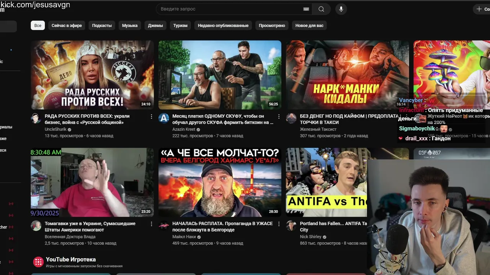Select the "Новое для вас" chip
The height and width of the screenshot is (275, 490).
pos(309,26)
